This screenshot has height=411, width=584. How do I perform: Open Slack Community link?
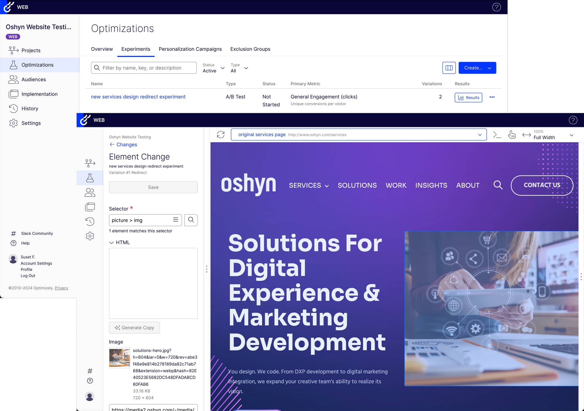click(37, 233)
